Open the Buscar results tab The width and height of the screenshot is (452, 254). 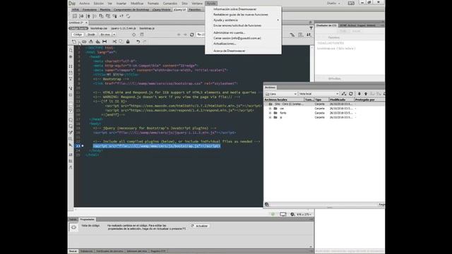coord(73,251)
